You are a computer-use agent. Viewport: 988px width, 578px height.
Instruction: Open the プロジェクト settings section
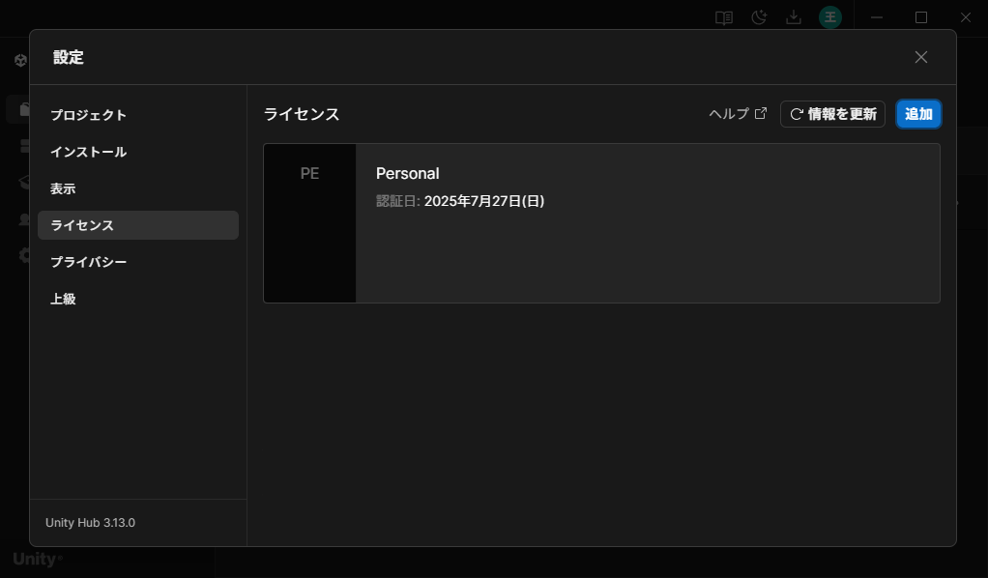point(138,115)
